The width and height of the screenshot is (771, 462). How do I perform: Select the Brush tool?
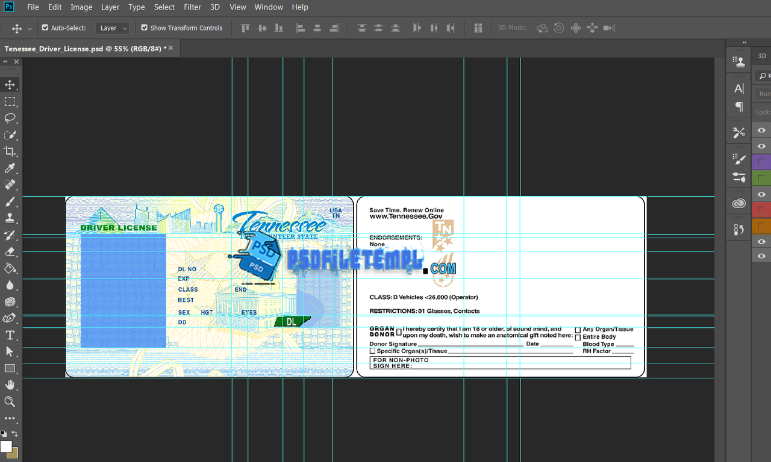[x=10, y=202]
